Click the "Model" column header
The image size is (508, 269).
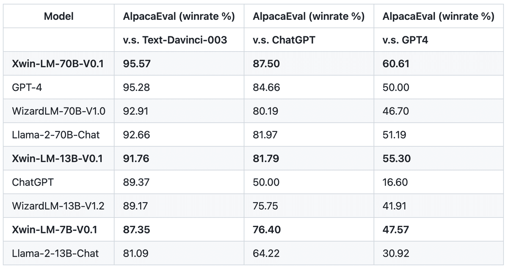click(x=59, y=16)
